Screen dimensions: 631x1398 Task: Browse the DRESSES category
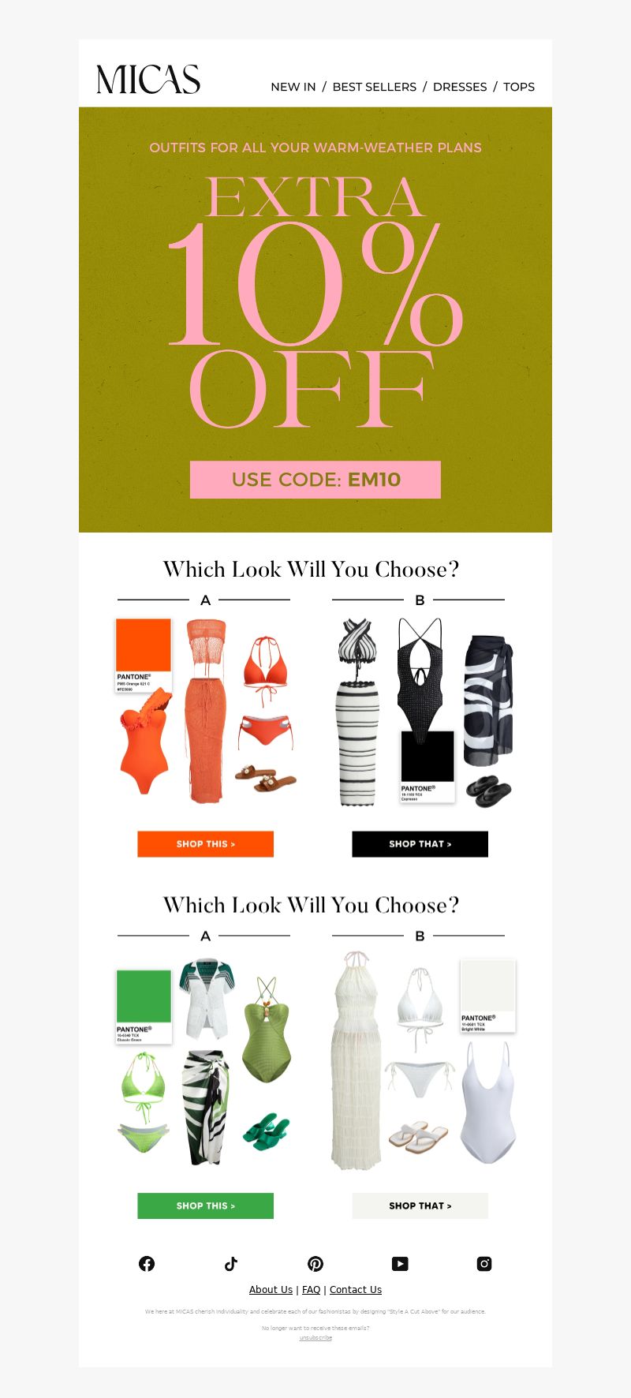[x=460, y=87]
